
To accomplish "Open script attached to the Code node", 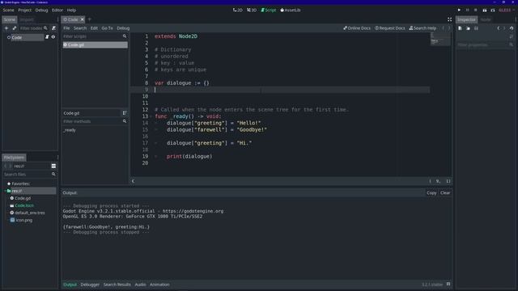I will tap(47, 37).
